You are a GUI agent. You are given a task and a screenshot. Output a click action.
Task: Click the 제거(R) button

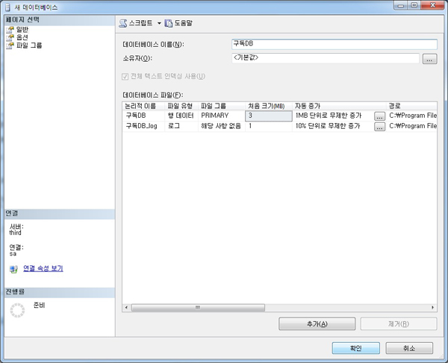(x=399, y=324)
